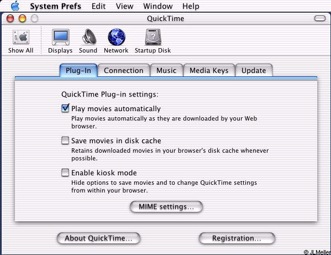
Task: Open the Startup Disk icon
Action: [153, 37]
